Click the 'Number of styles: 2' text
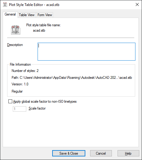The height and width of the screenshot is (160, 142). pyautogui.click(x=25, y=71)
